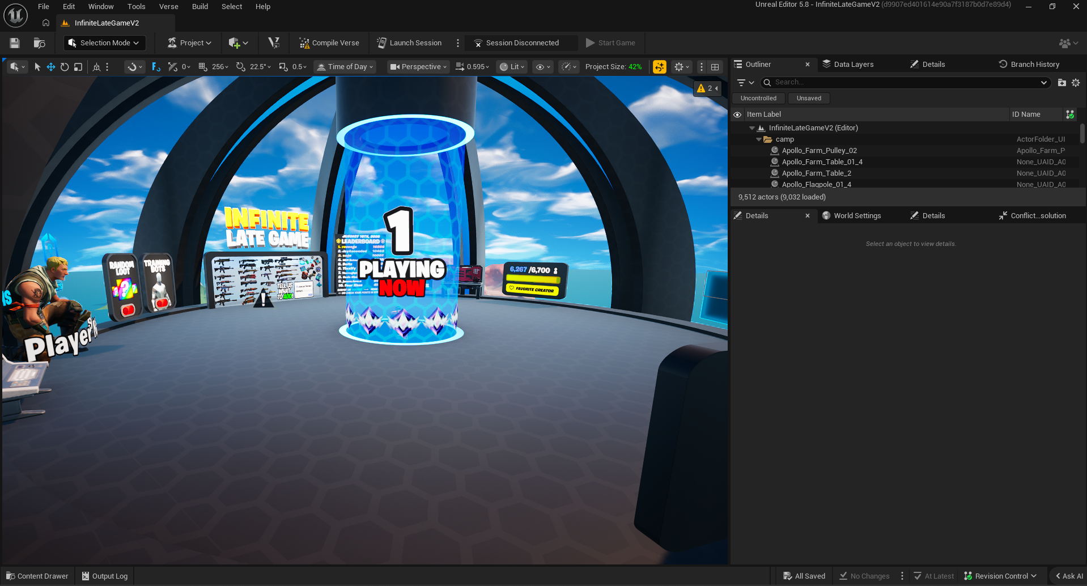The height and width of the screenshot is (586, 1087).
Task: Open the Tools menu
Action: tap(137, 7)
